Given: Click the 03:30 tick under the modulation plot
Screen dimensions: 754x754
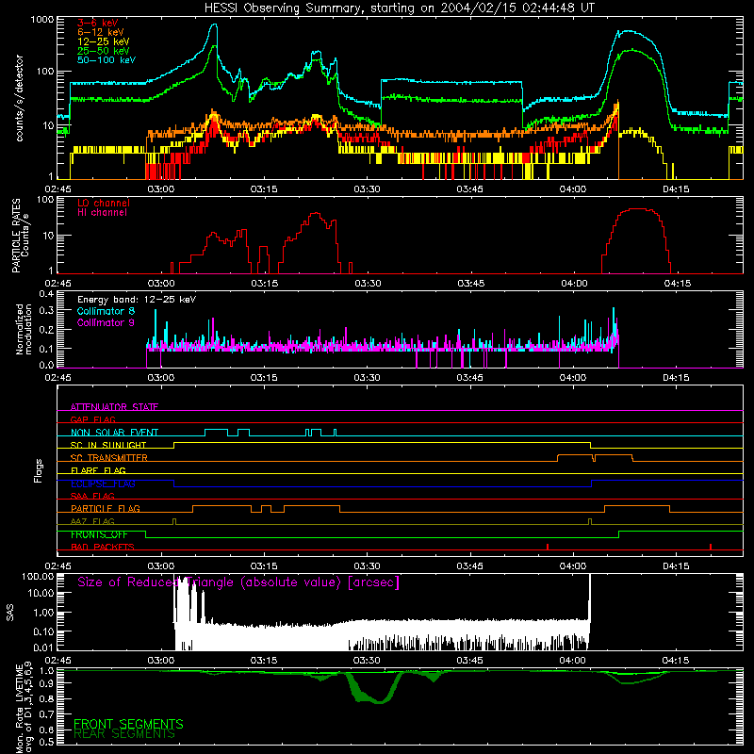Looking at the screenshot, I should tap(367, 378).
